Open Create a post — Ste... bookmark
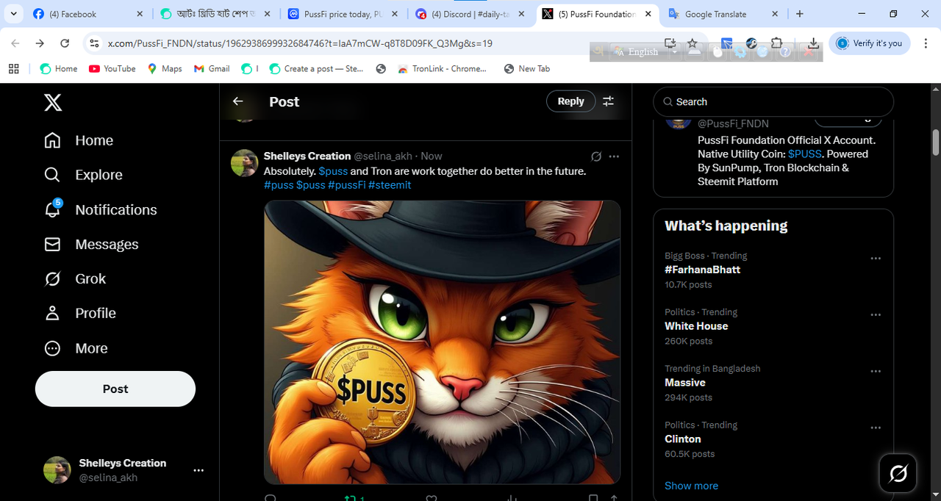 tap(316, 68)
